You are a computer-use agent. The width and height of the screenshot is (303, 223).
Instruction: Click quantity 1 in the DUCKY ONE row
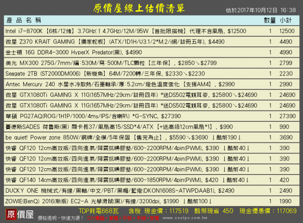270,191
